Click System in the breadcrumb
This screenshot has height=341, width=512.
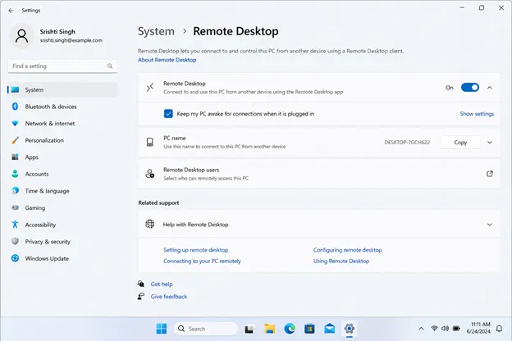tap(156, 31)
